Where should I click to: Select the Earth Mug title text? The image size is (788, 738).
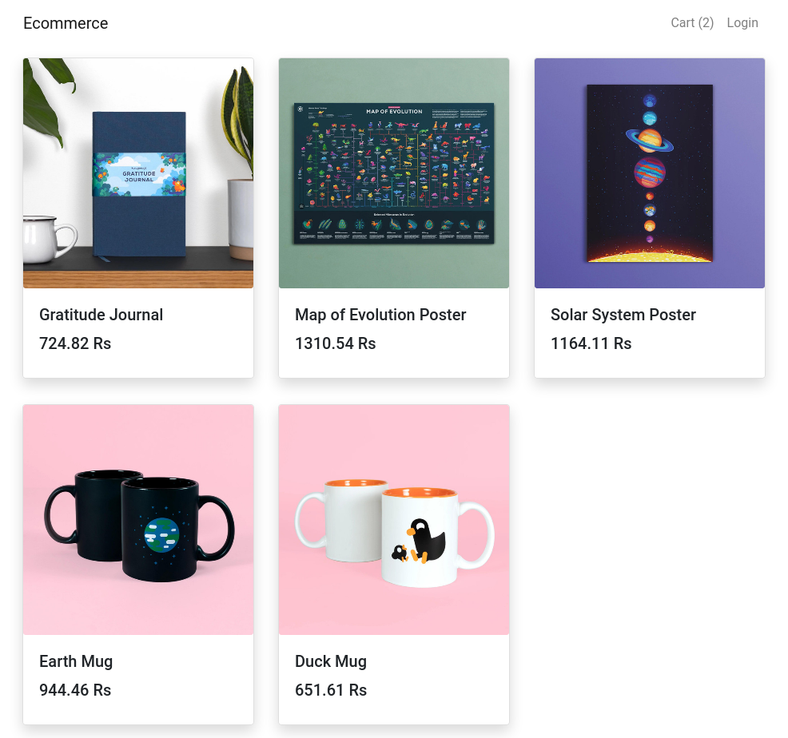click(76, 661)
